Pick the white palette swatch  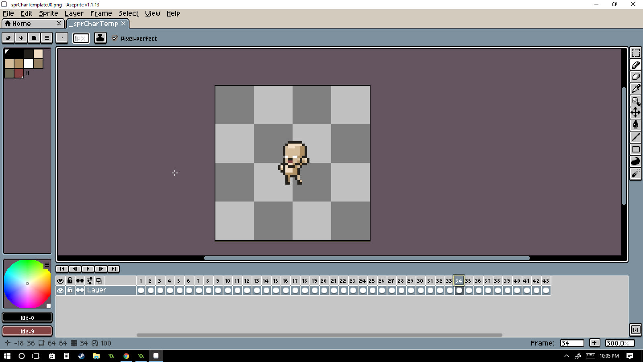(x=29, y=64)
